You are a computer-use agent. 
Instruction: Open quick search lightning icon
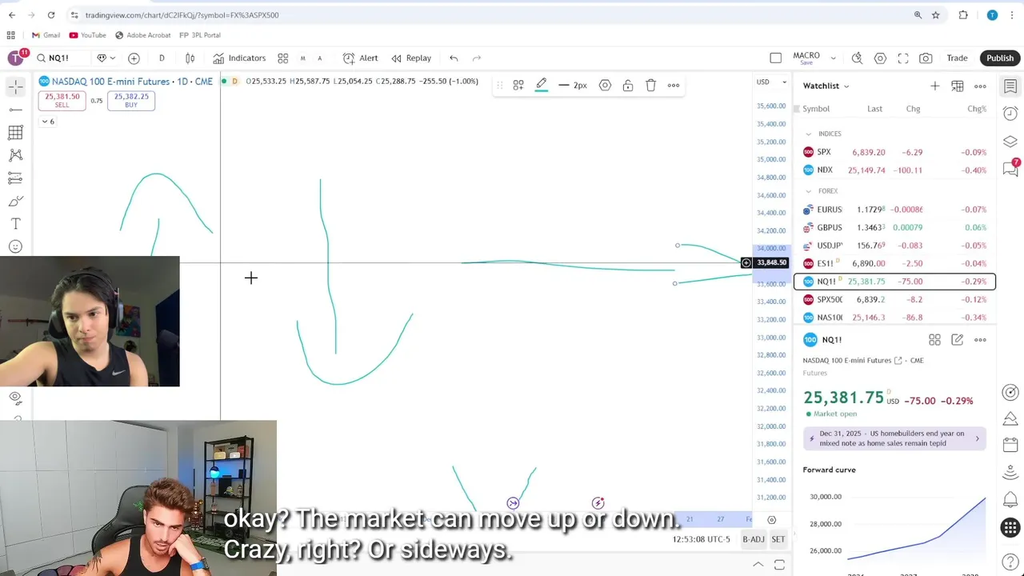pyautogui.click(x=857, y=58)
